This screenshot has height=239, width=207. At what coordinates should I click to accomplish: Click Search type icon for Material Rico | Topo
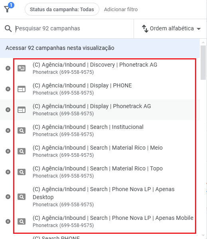coord(22,172)
